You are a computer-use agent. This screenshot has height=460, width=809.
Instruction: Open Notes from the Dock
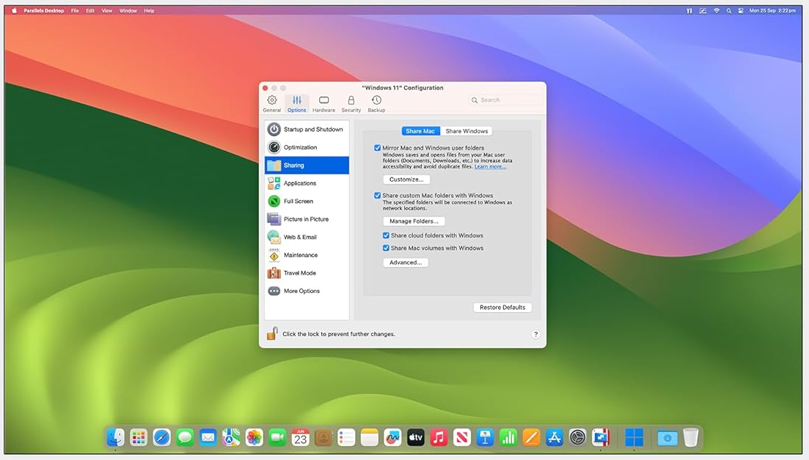[x=370, y=437]
